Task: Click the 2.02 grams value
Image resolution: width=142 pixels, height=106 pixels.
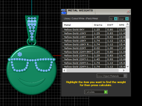Action: [x=97, y=48]
